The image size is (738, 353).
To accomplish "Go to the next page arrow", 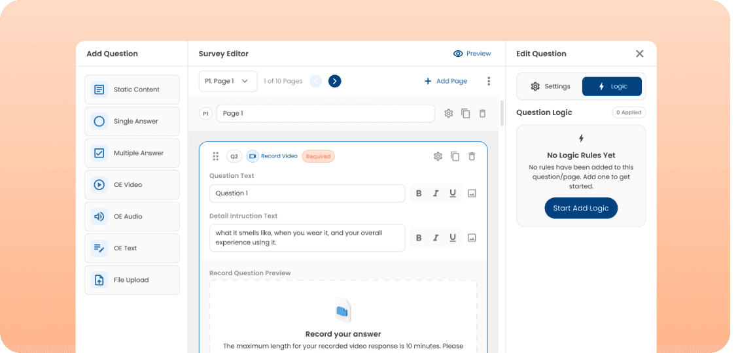I will [334, 81].
